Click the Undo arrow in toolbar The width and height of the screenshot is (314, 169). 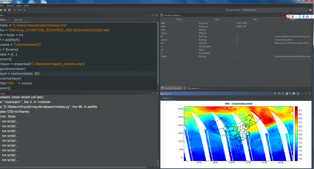tap(14, 10)
